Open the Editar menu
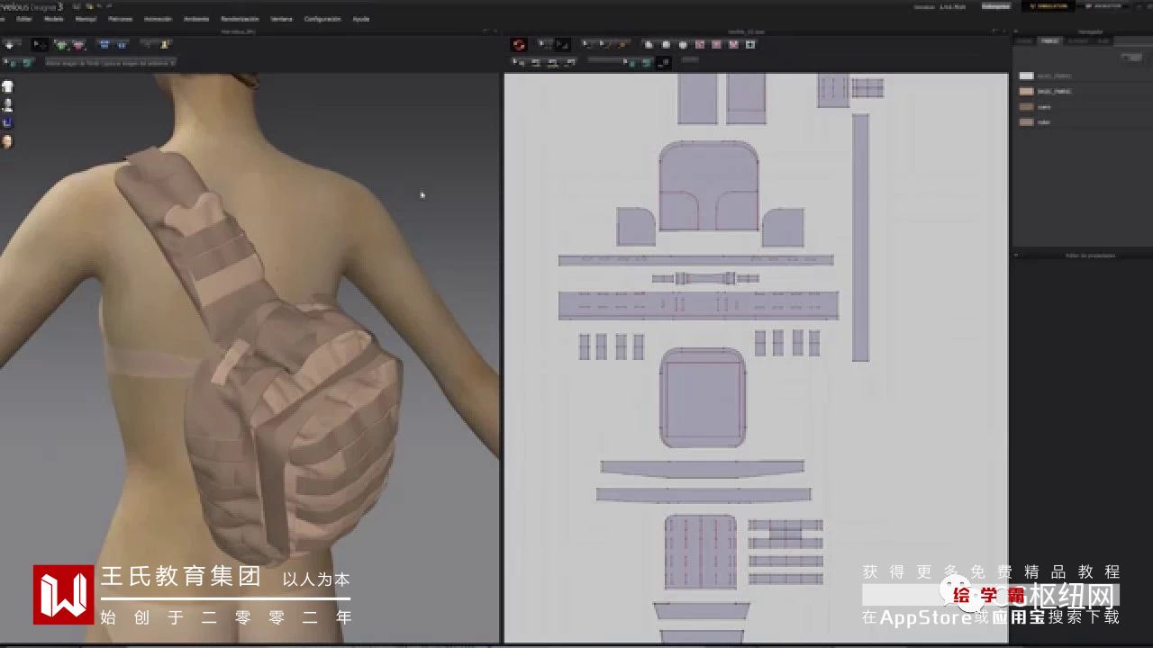Image resolution: width=1153 pixels, height=648 pixels. [24, 18]
